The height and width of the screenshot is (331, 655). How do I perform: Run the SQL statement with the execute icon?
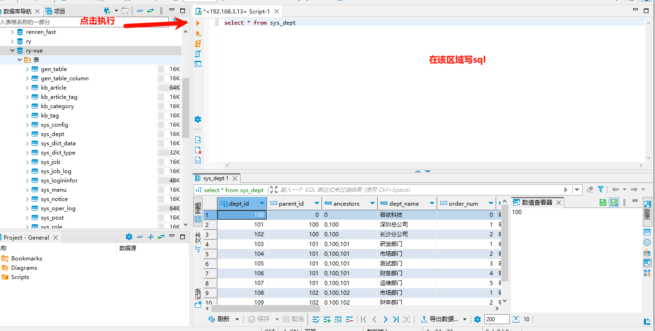pyautogui.click(x=198, y=23)
